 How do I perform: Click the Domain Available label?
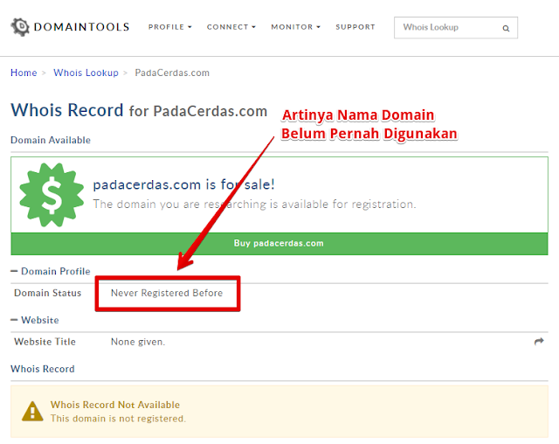[x=51, y=140]
